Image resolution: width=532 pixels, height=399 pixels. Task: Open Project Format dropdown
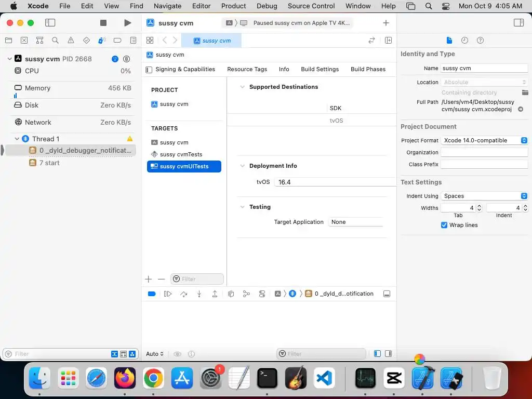[x=484, y=140]
